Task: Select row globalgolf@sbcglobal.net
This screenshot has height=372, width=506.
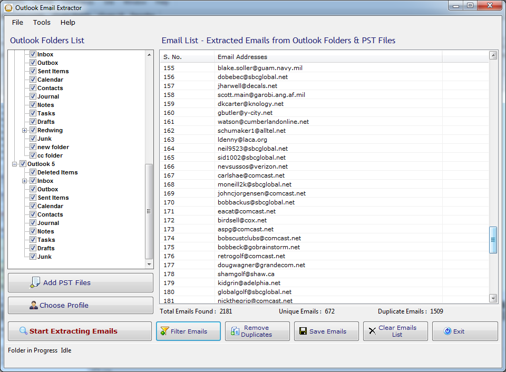Action: pyautogui.click(x=324, y=292)
